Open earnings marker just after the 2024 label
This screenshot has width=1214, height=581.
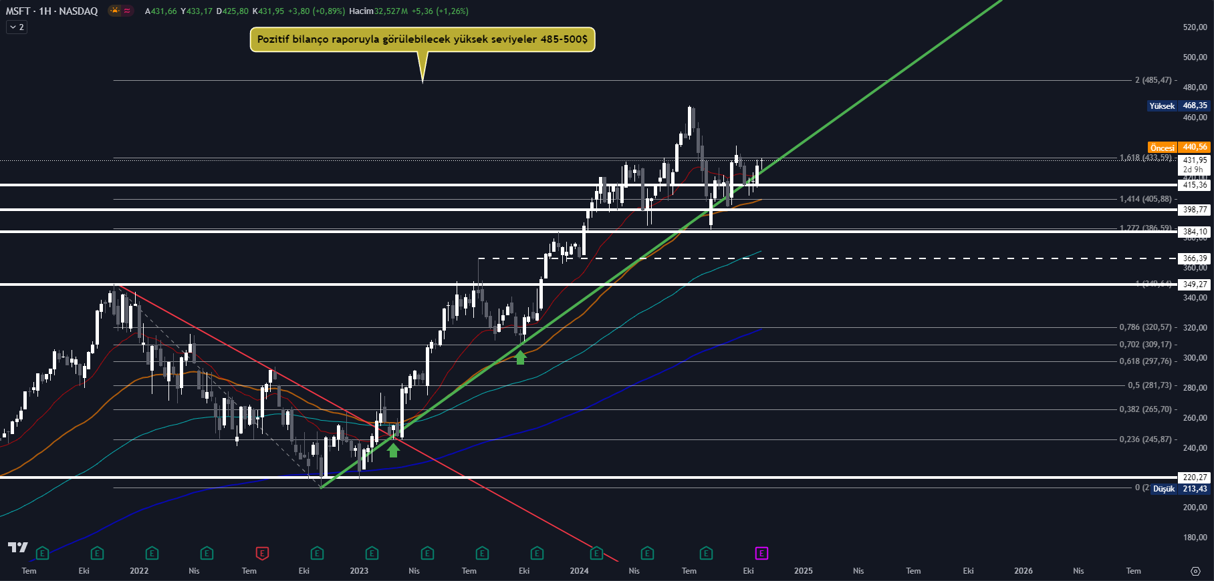click(596, 553)
